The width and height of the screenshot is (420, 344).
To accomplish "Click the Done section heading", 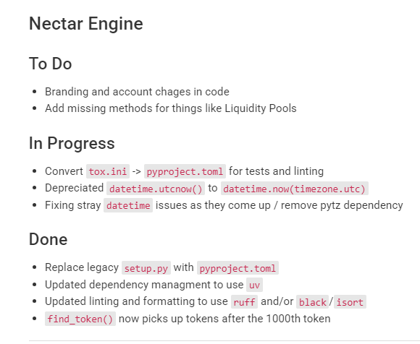I will pyautogui.click(x=49, y=239).
